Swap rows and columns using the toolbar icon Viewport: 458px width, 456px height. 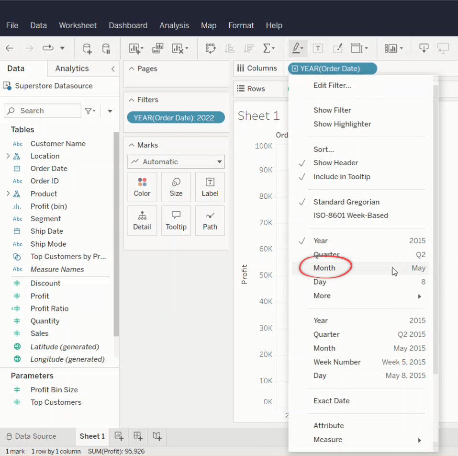[210, 48]
